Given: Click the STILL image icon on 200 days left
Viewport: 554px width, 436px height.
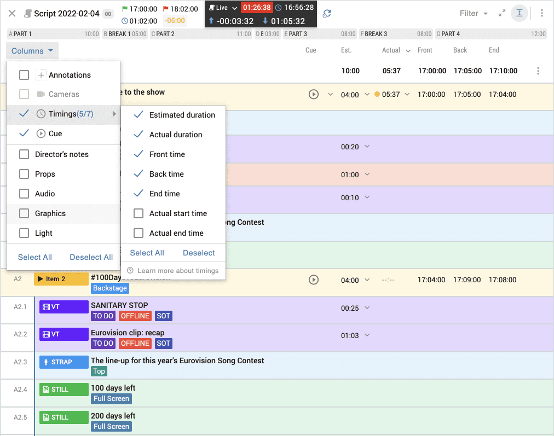Looking at the screenshot, I should 45,417.
